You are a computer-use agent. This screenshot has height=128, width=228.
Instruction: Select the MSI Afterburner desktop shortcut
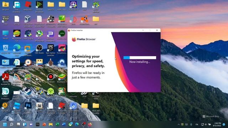tap(39, 36)
